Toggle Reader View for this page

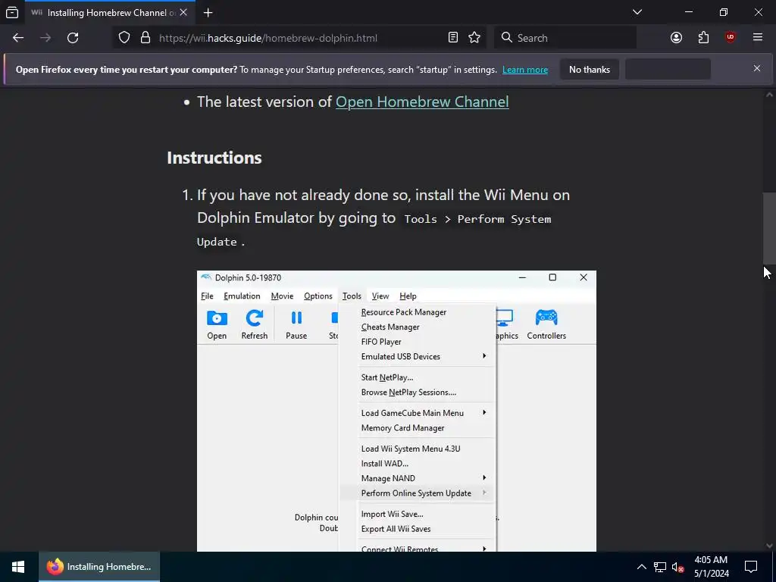pos(453,38)
